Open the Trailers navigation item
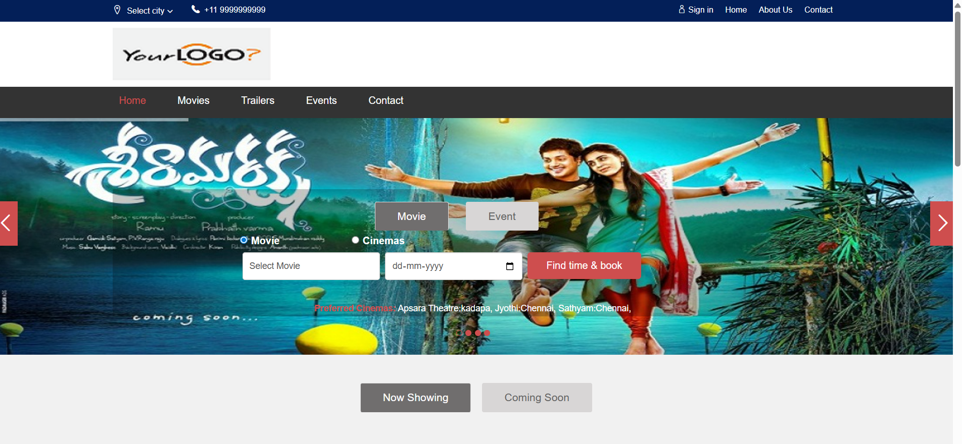 tap(258, 100)
